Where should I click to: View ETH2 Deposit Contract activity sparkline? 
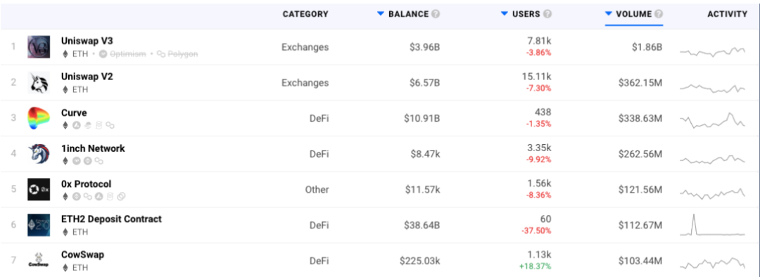tap(712, 225)
